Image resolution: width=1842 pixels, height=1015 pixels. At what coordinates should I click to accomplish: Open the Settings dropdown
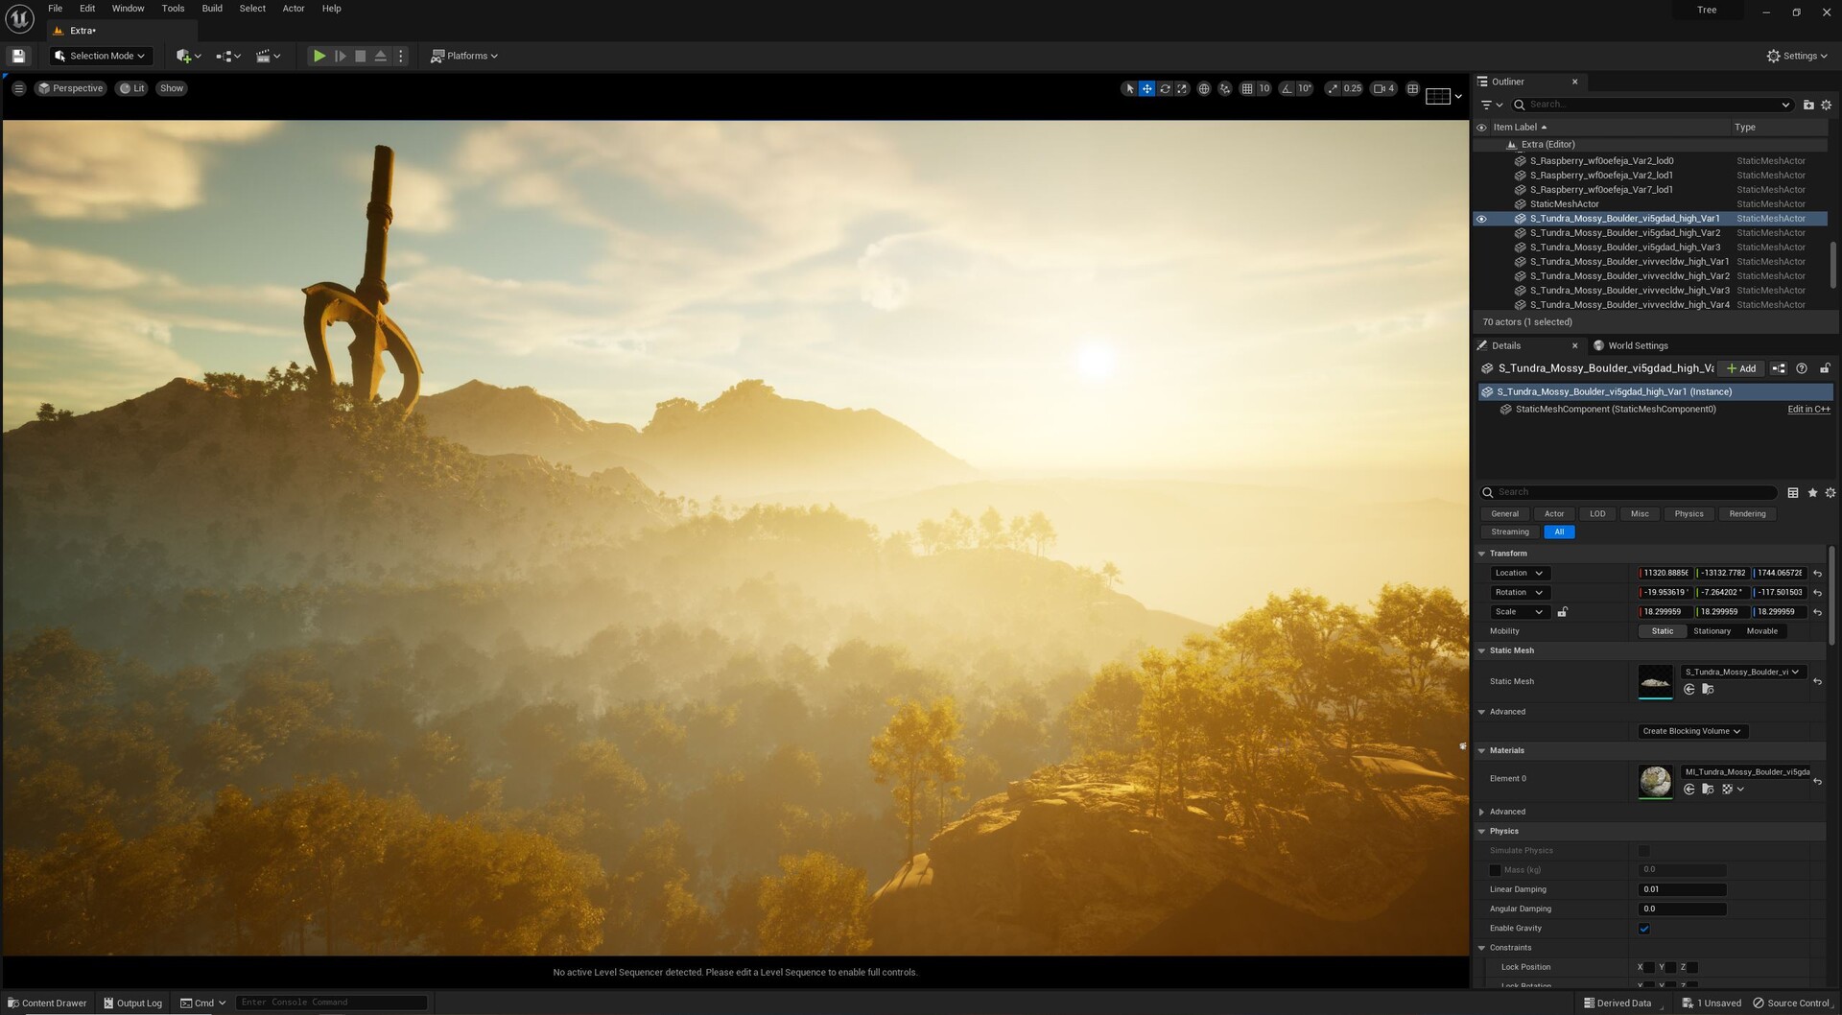[x=1797, y=56]
